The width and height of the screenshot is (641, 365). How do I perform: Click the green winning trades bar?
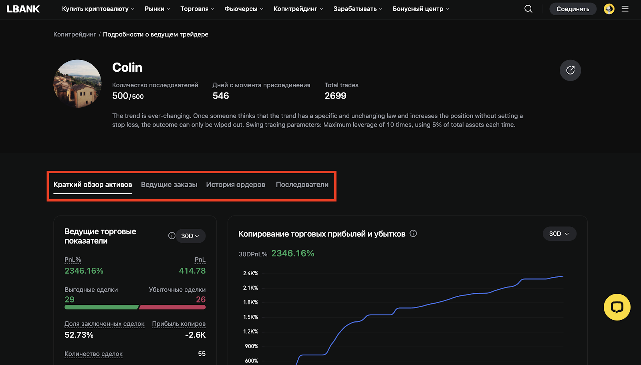[101, 307]
